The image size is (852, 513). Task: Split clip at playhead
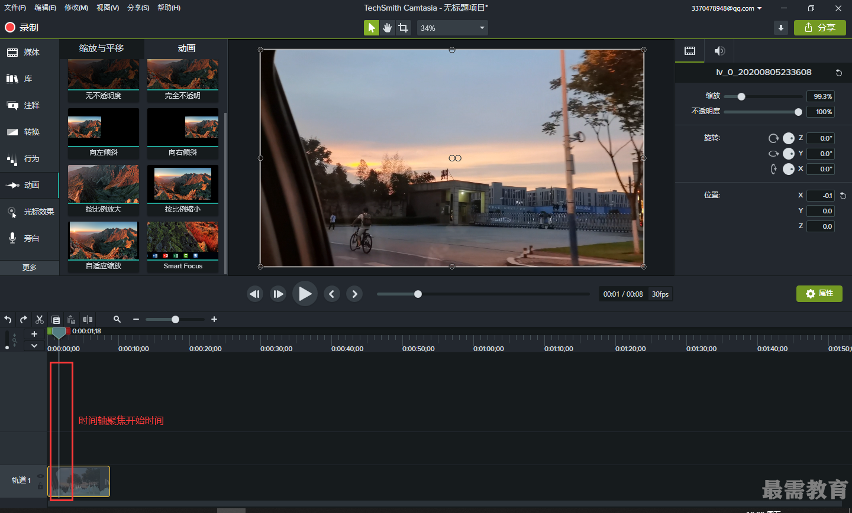88,319
